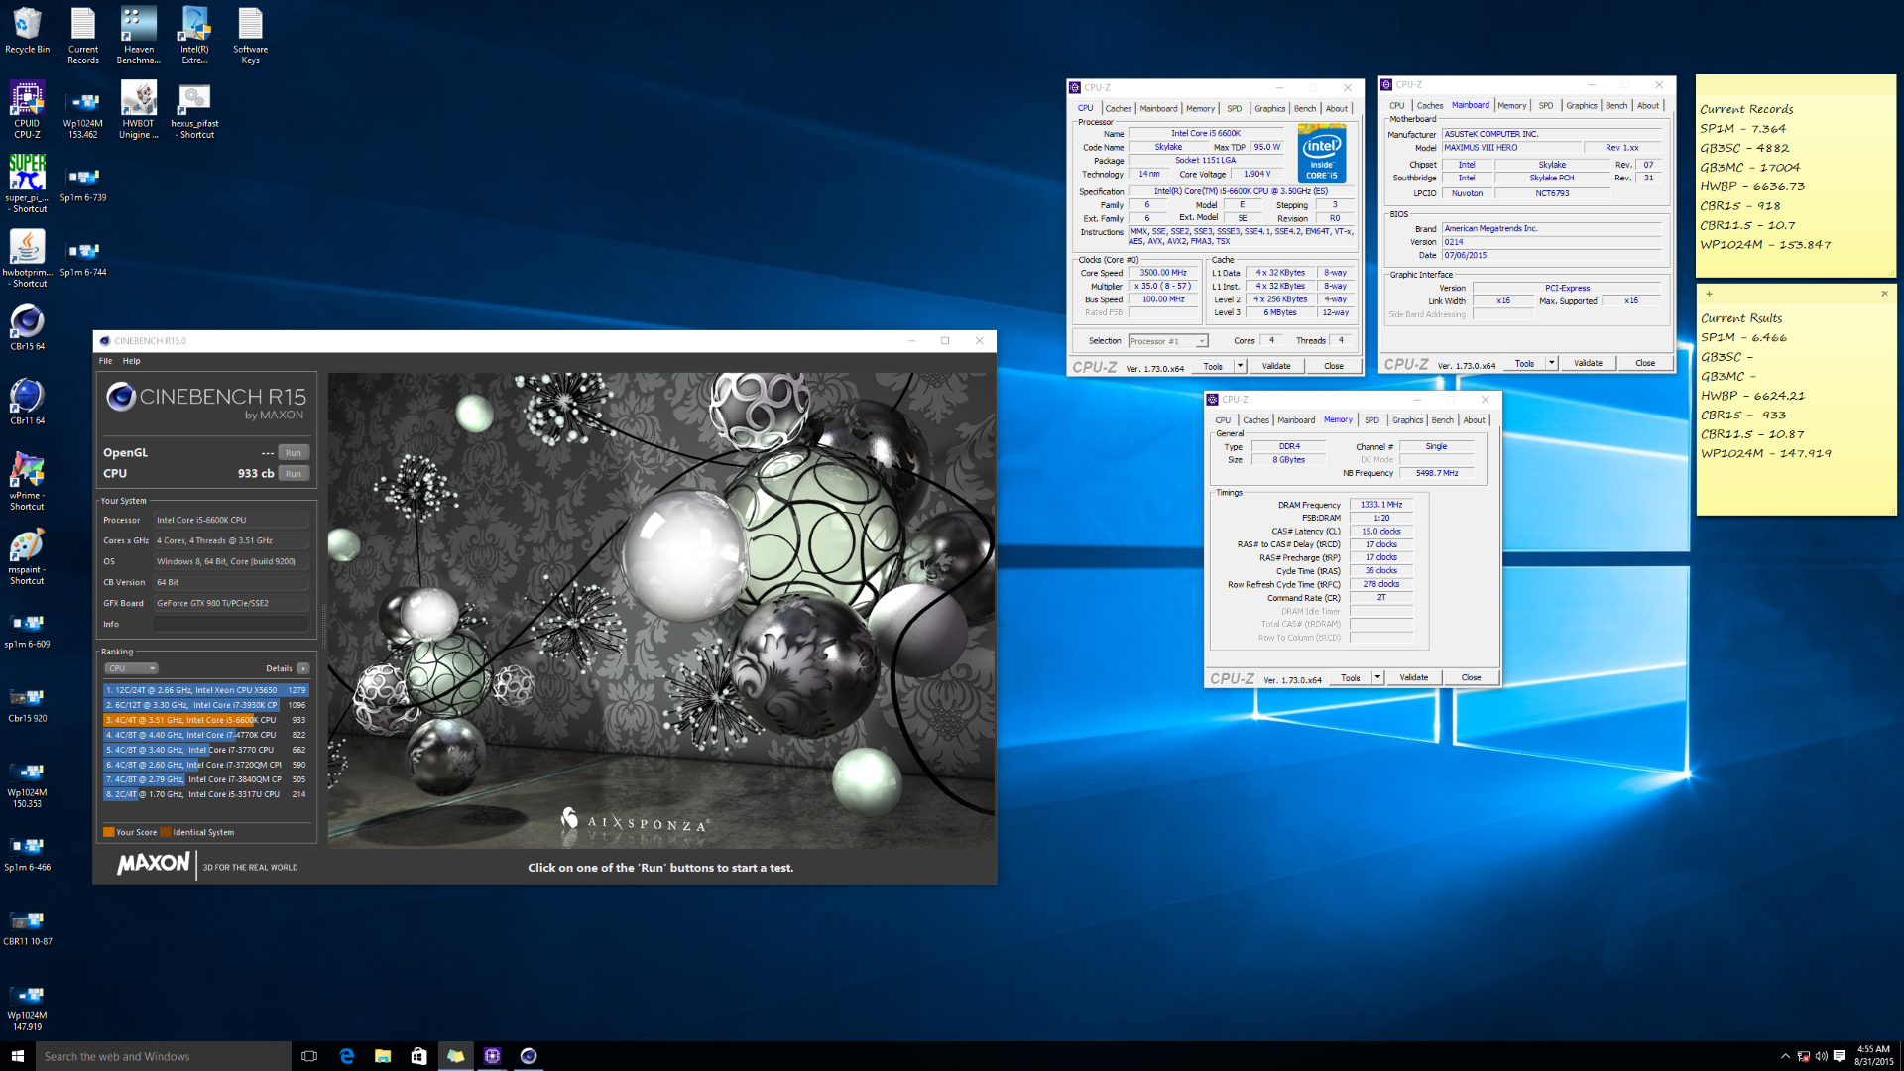Viewport: 1904px width, 1071px height.
Task: Expand ranking Details arrow in Cinebench
Action: (x=303, y=668)
